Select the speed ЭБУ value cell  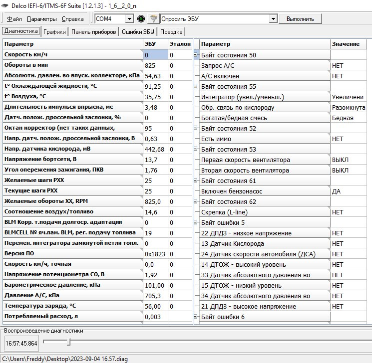point(155,55)
